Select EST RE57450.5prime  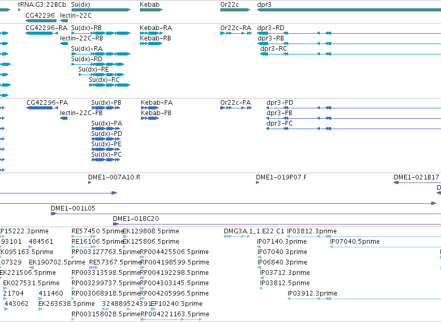[97, 231]
